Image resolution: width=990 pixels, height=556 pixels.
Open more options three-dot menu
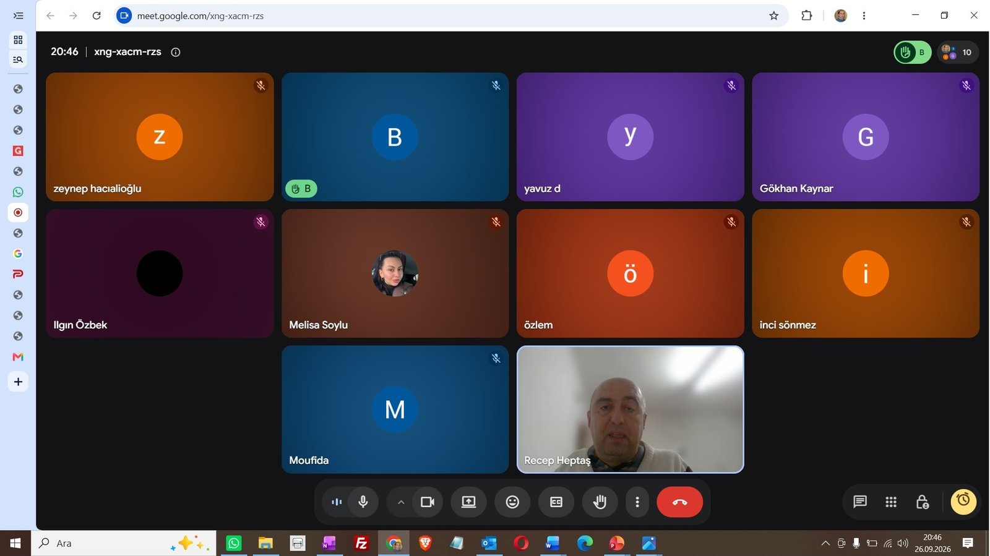[x=637, y=502]
